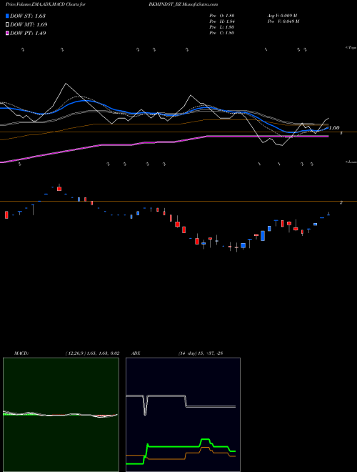Click the '(14 day) 15, +37, -28' ADX values
357x472 pixels.
pos(200,353)
